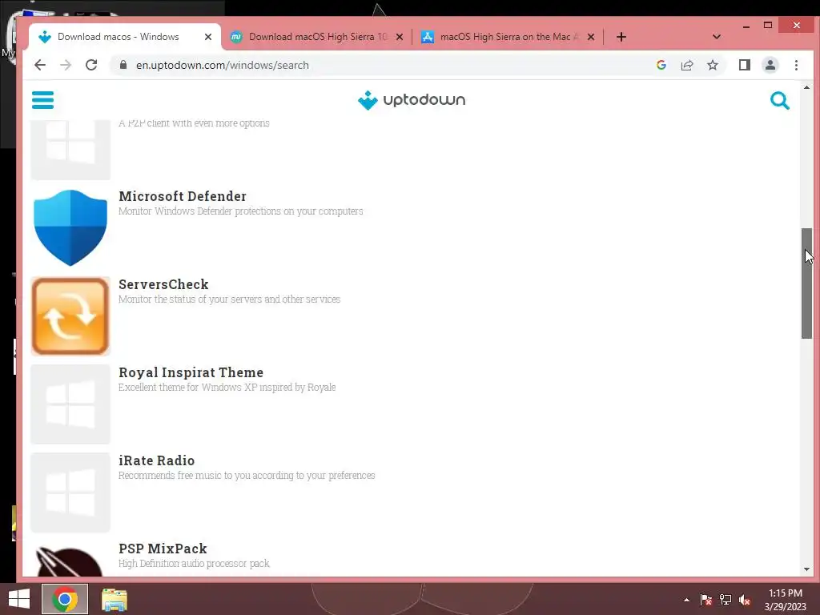Viewport: 820px width, 615px height.
Task: Switch to macOS High Sierra on the Mac tab
Action: [508, 37]
